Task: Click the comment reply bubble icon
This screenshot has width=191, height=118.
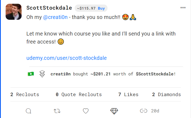Action: coord(29,111)
